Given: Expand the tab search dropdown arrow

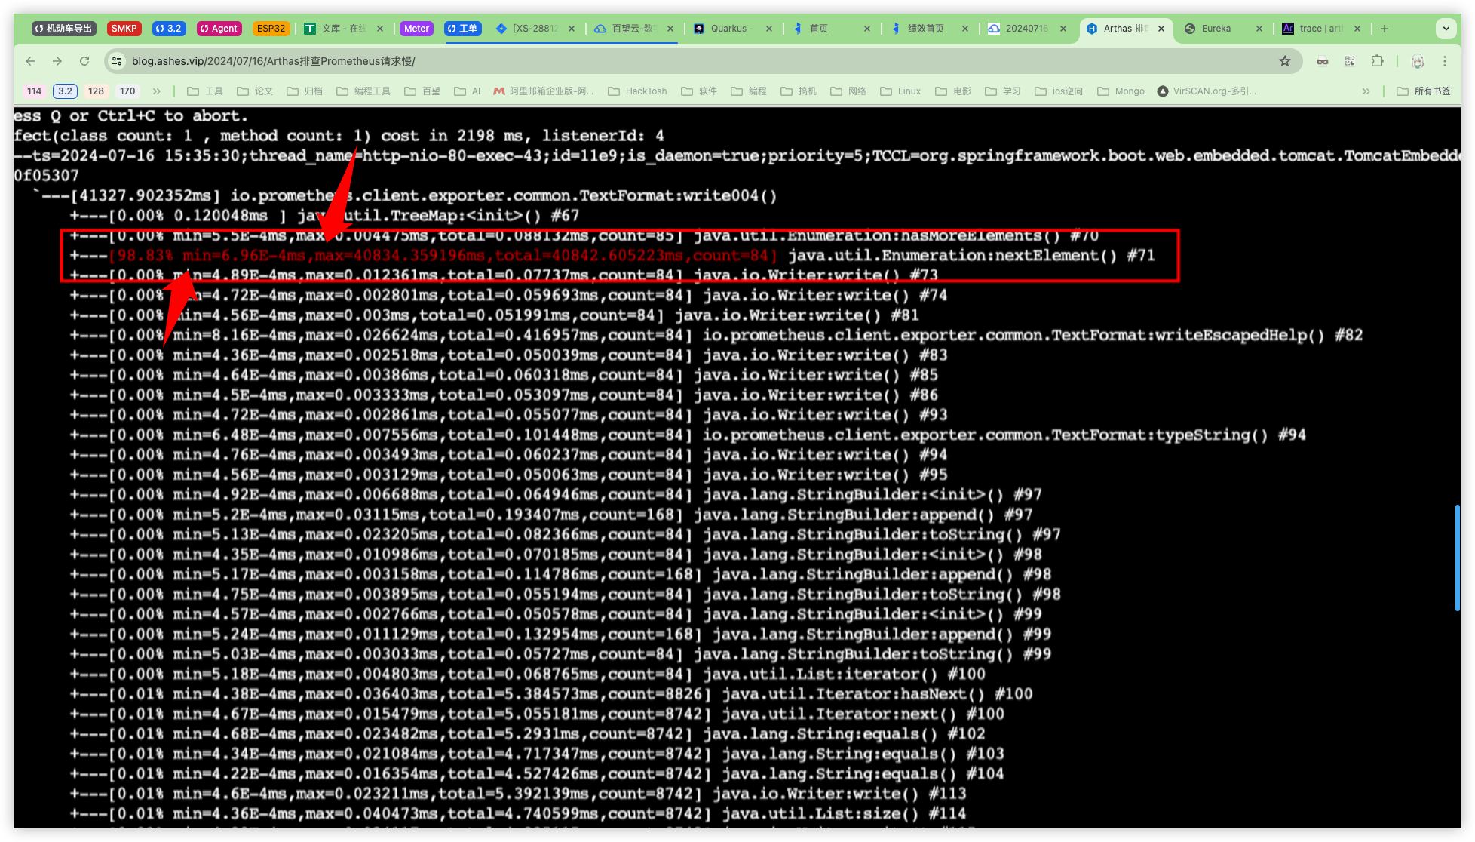Looking at the screenshot, I should point(1446,29).
